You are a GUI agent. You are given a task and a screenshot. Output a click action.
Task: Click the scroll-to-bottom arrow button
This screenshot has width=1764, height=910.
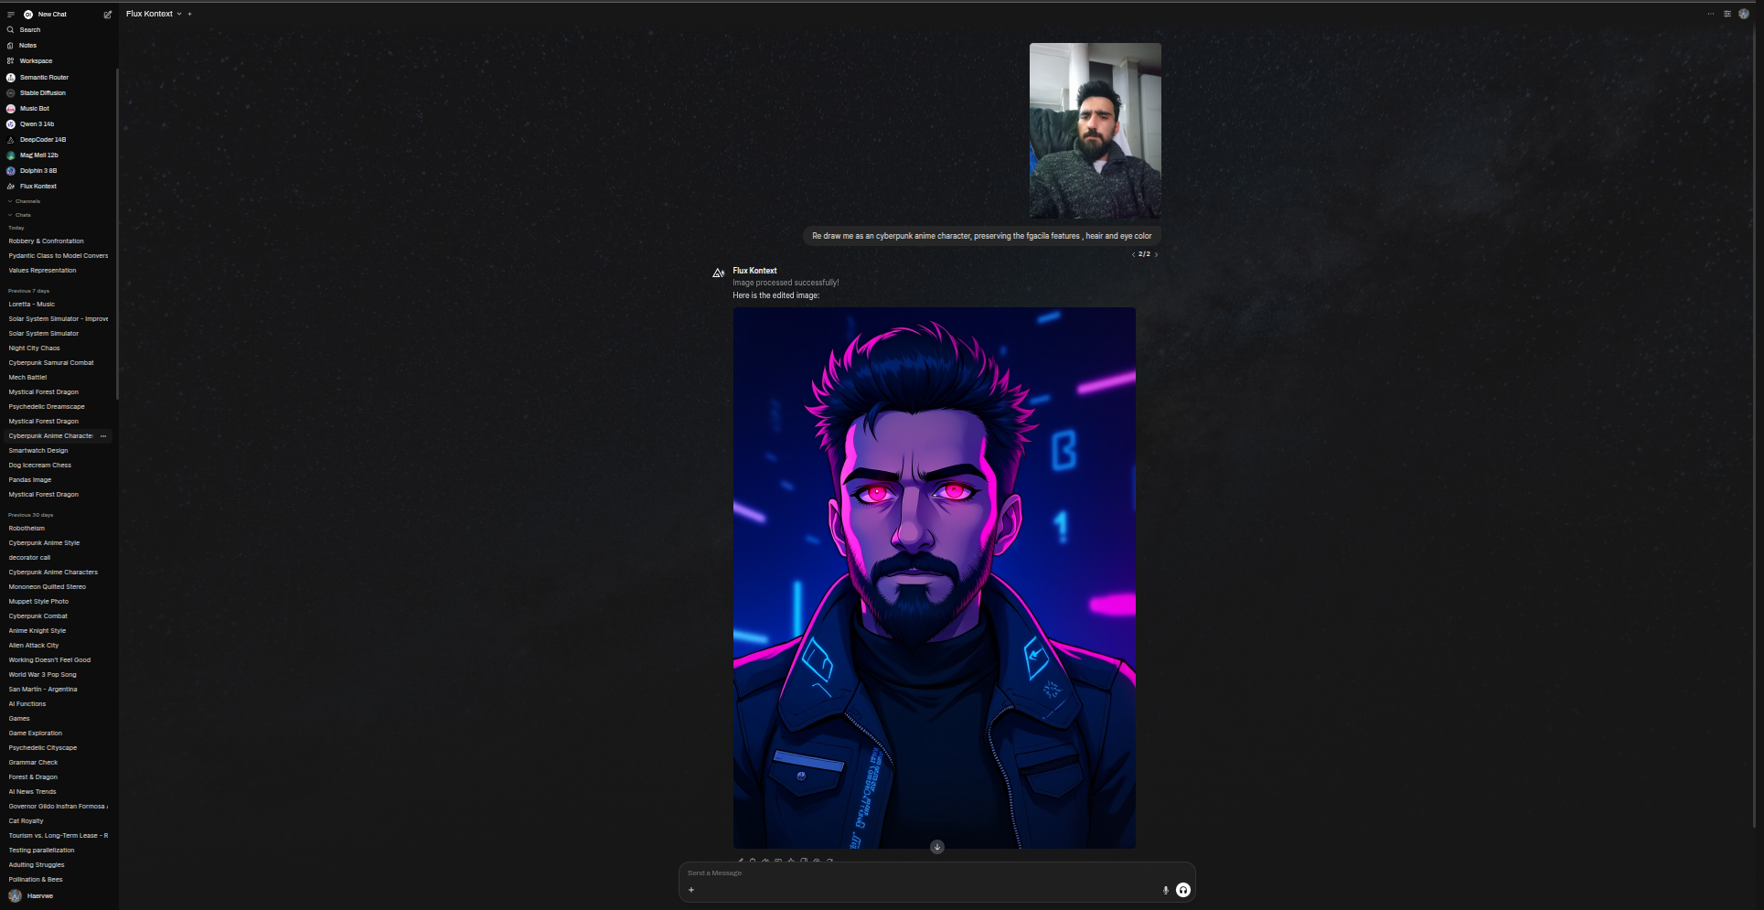[937, 847]
